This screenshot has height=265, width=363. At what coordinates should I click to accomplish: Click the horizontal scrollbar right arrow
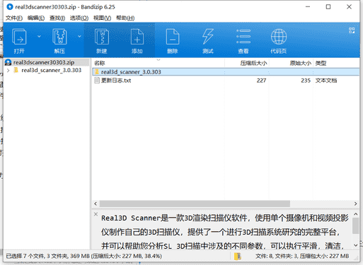(x=355, y=204)
